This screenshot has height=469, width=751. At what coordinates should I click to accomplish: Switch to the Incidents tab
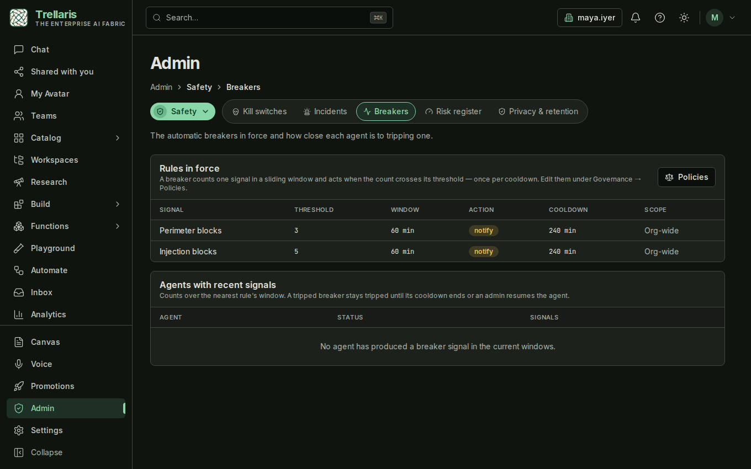coord(325,111)
